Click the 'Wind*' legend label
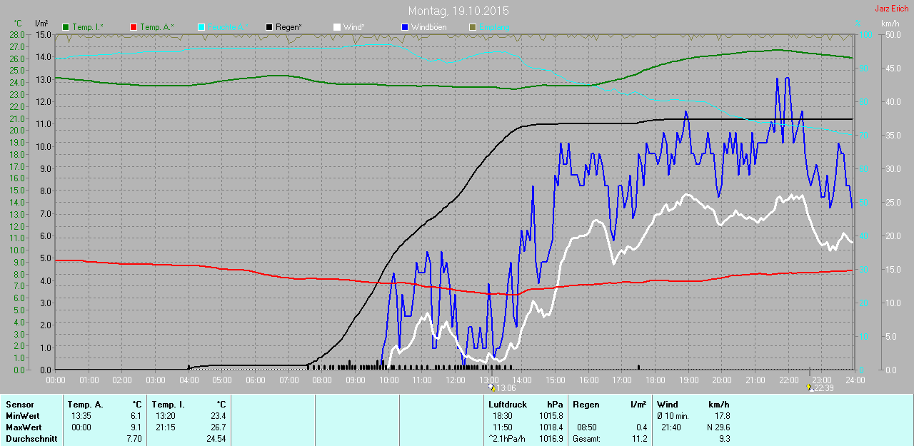 [354, 27]
